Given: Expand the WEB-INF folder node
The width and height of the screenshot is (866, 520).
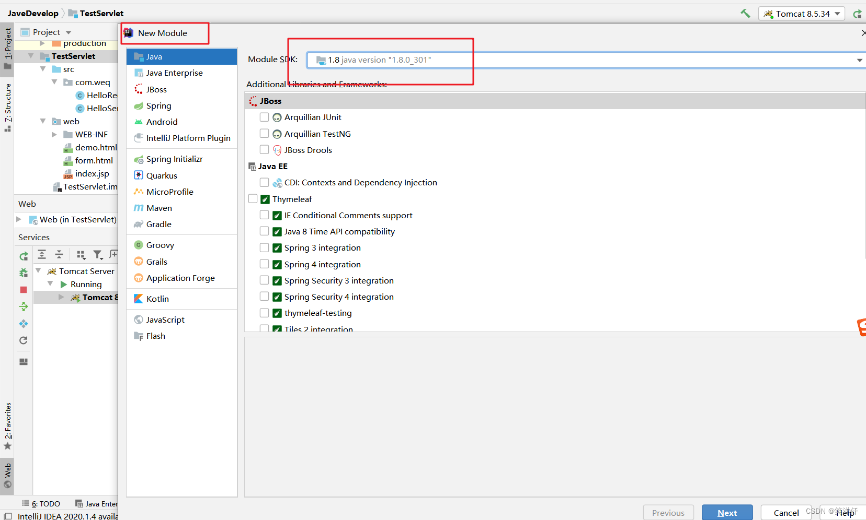Looking at the screenshot, I should 54,134.
